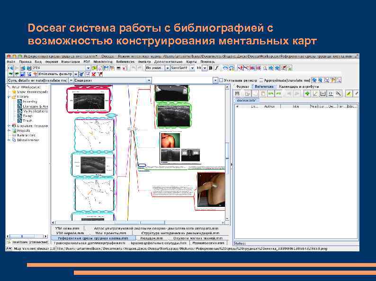Expand the Library tree node
The image size is (376, 281).
(9, 97)
